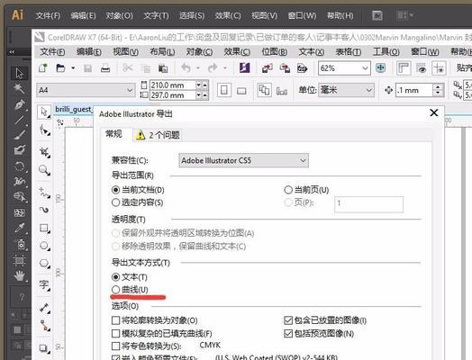Open CorelDRAW 布局(L) menu
This screenshot has width=472, height=360.
(162, 52)
